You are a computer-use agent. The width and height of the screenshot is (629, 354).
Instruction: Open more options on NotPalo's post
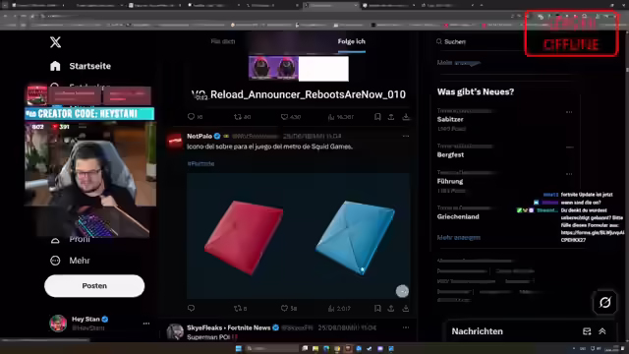point(406,136)
